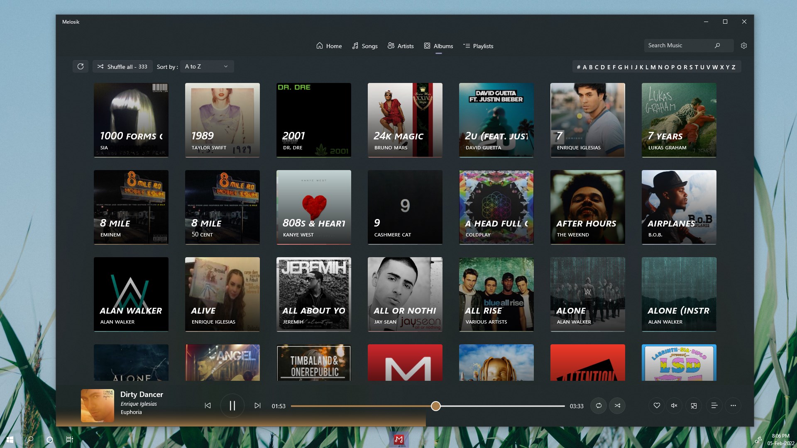Open Alone (Instrumental) album tile
The width and height of the screenshot is (797, 448).
pyautogui.click(x=679, y=294)
